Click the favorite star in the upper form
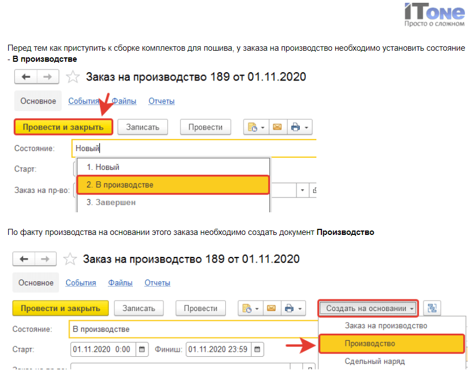Viewport: 471px width, 370px height. tap(73, 77)
